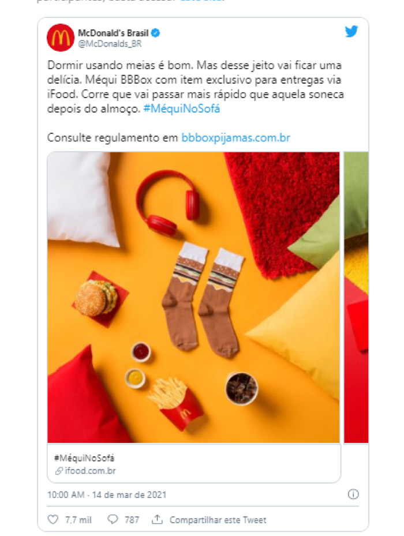This screenshot has height=536, width=404.
Task: Click the 7,7 mil likes count
Action: (x=78, y=520)
